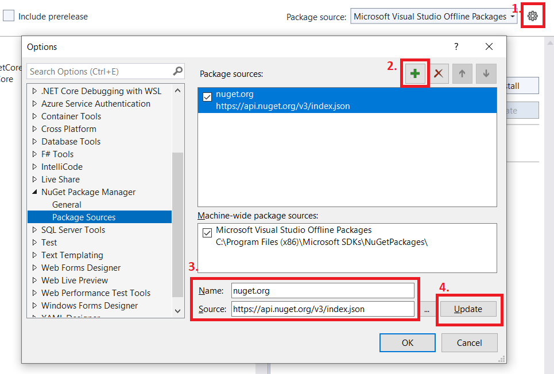Screen dimensions: 554x374
Task: Select 'Container Tools' label in options tree
Action: point(71,116)
